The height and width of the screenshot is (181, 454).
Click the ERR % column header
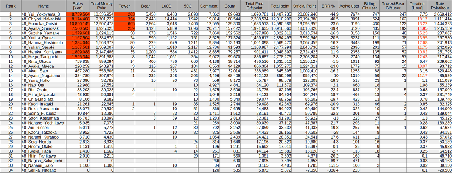click(x=328, y=6)
